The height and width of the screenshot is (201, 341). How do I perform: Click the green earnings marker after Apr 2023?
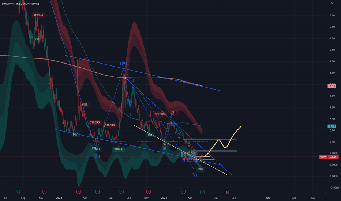[202, 192]
